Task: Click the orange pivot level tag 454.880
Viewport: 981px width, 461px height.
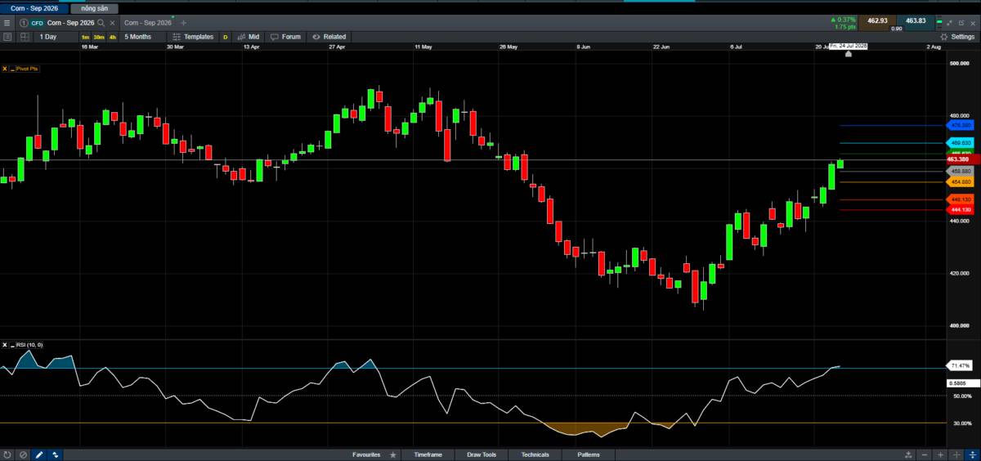Action: click(960, 181)
